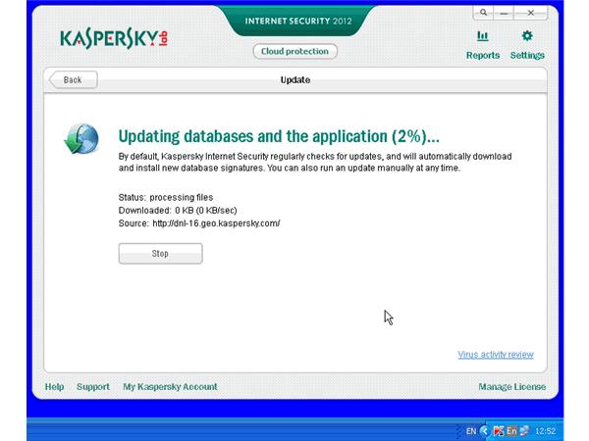
Task: Click the source URL http://dnl-16.geo.kaspersky.com/
Action: click(216, 223)
